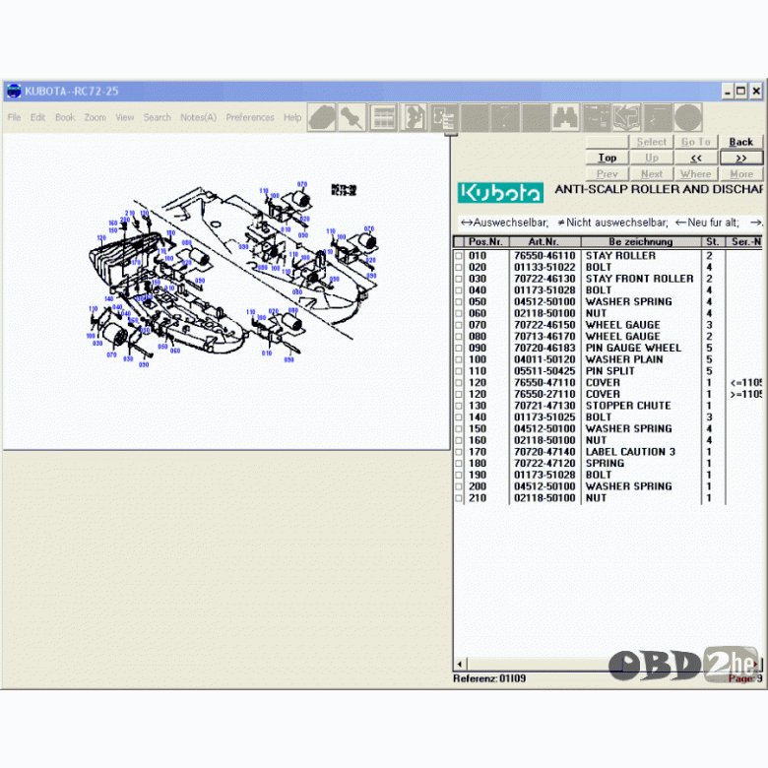Click the question mark toolbar icon
768x768 pixels.
point(505,117)
